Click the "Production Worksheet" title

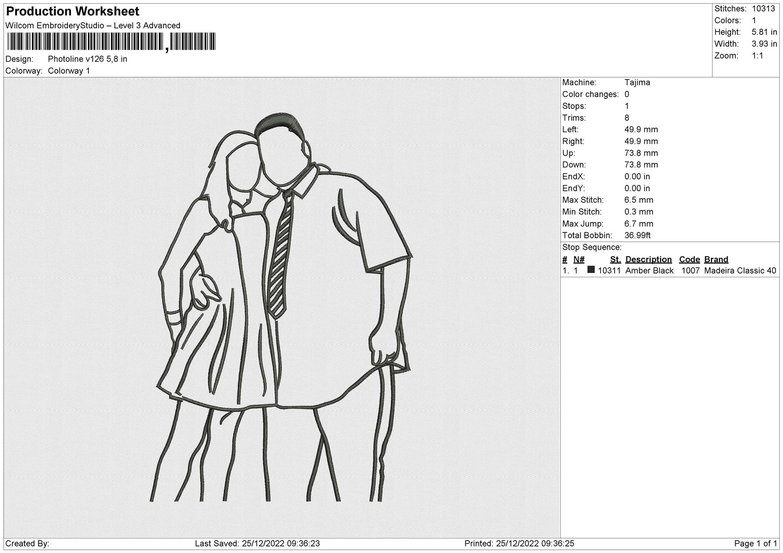point(73,11)
